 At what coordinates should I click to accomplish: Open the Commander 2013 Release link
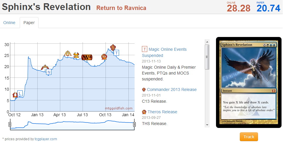[172, 89]
